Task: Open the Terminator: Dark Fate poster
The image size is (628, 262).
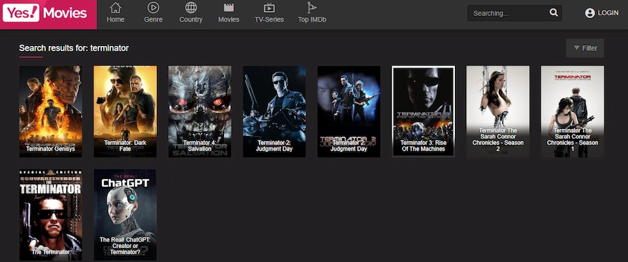Action: 126,111
